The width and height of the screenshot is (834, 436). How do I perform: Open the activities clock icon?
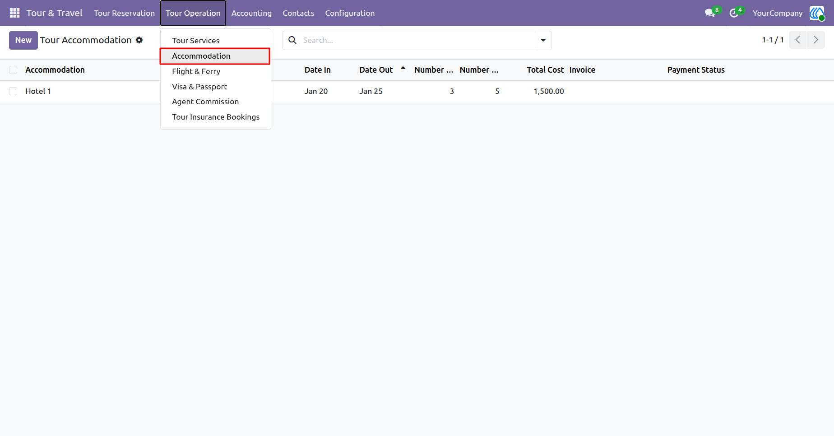coord(734,13)
